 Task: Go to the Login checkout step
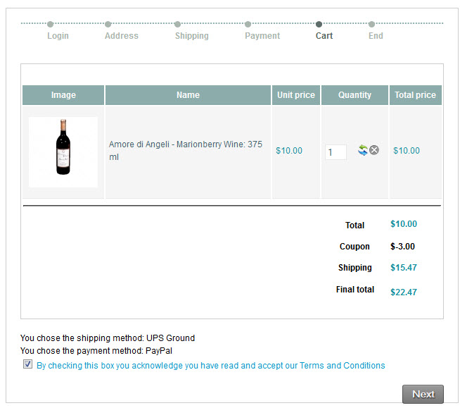(x=58, y=36)
